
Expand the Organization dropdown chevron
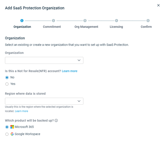79,60
